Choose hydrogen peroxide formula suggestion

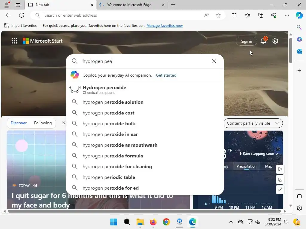click(x=145, y=156)
